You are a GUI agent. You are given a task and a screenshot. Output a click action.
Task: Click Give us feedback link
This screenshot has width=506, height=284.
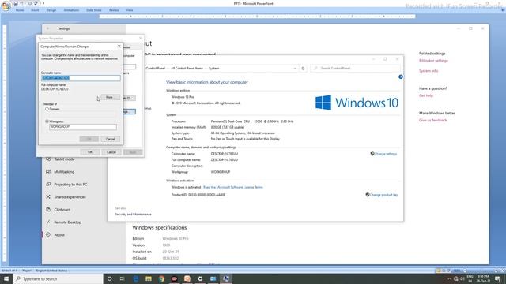pyautogui.click(x=432, y=120)
